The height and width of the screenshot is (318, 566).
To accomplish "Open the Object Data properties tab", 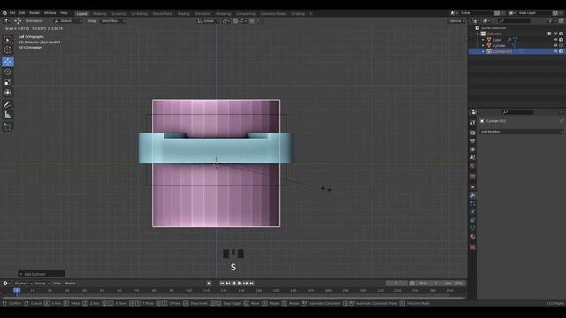I will pyautogui.click(x=472, y=228).
